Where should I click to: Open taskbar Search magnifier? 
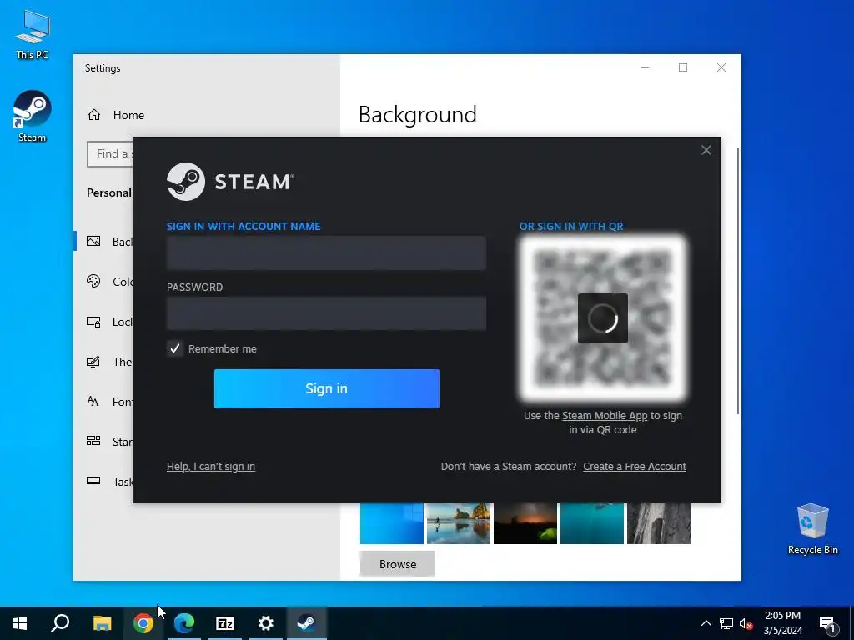[60, 623]
